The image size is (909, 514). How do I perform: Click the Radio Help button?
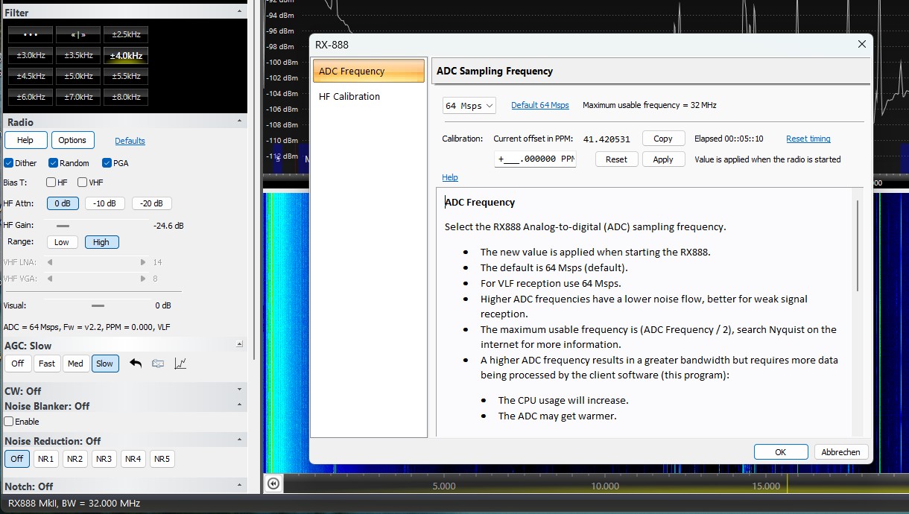[x=25, y=140]
